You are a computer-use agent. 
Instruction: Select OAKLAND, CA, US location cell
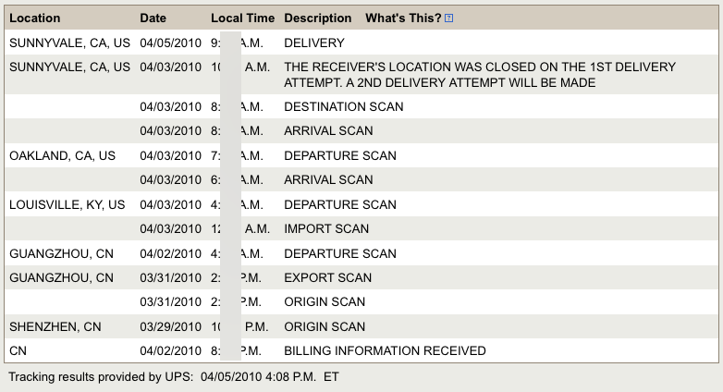(62, 155)
